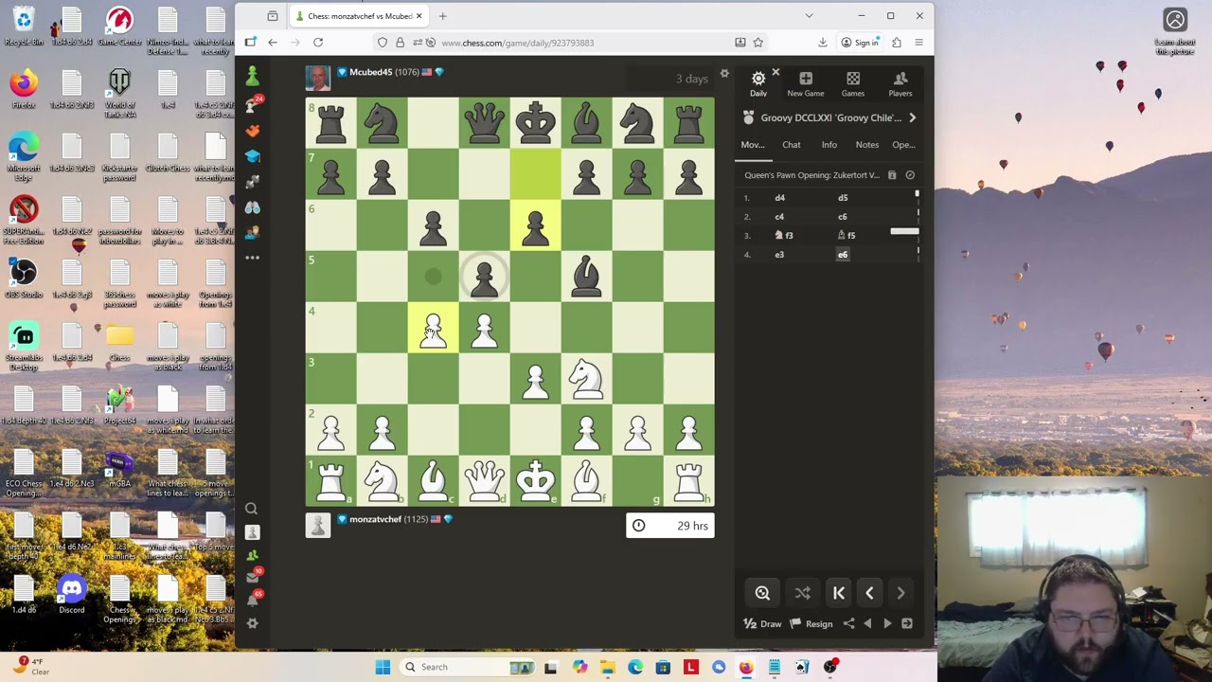Open Info tab in game panel
This screenshot has width=1212, height=682.
pos(829,145)
